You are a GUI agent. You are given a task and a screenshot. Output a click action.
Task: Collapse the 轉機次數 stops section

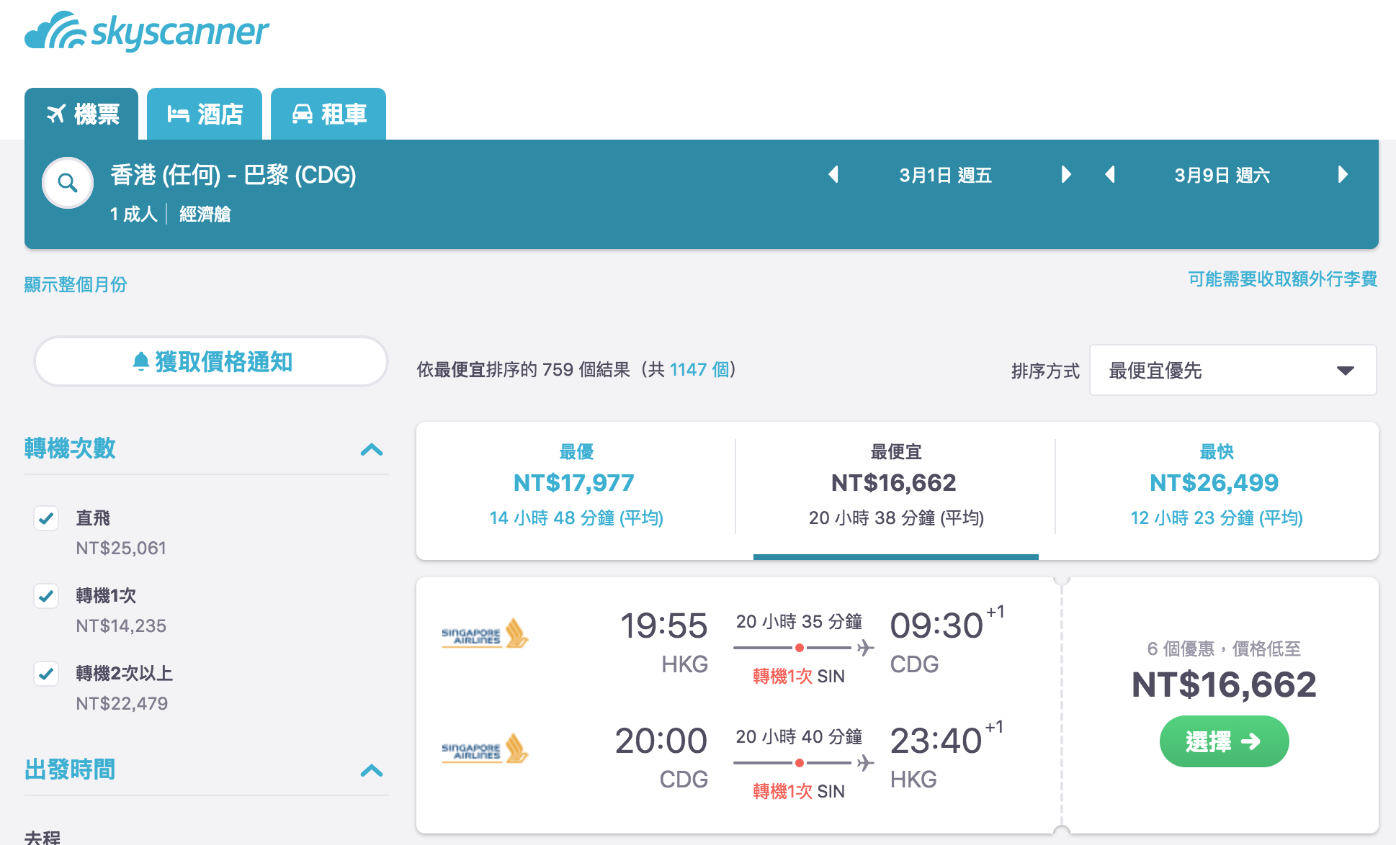372,450
